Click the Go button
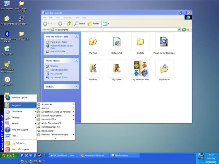This screenshot has height=164, width=219. pyautogui.click(x=185, y=30)
